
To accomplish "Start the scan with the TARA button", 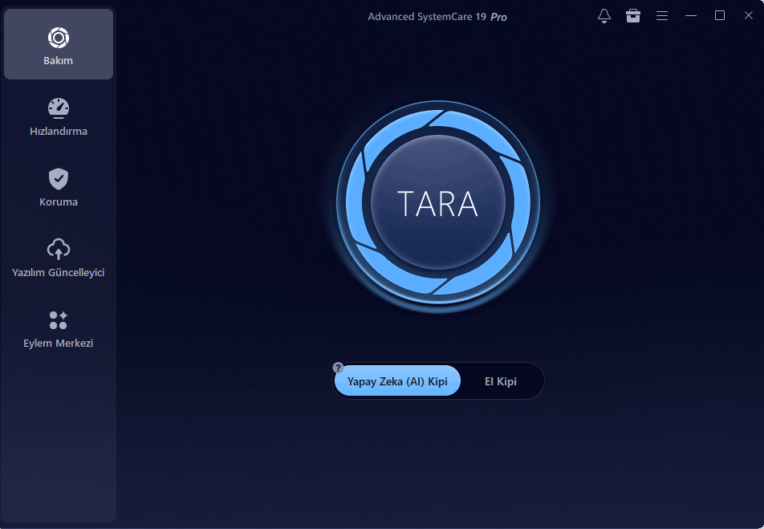I will coord(437,203).
